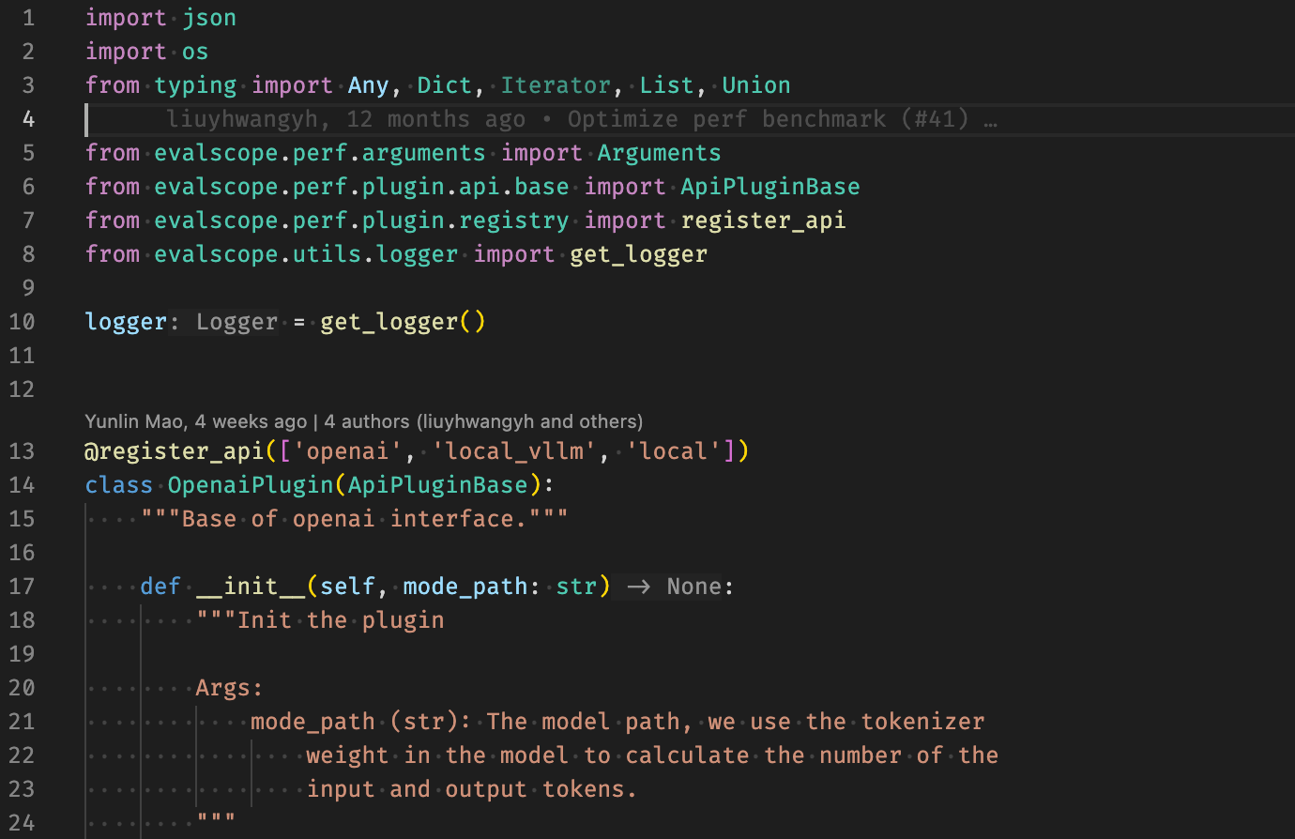Click the json module on the first line
Screen dimensions: 1295x839
coord(209,18)
